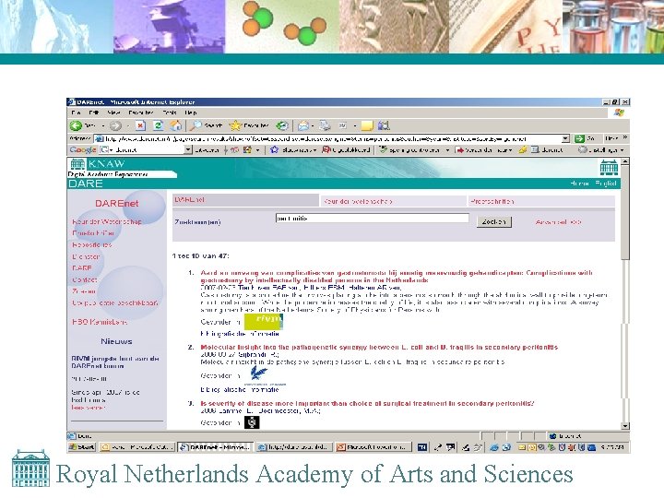664x498 pixels.
Task: Open the Edit menu
Action: tap(94, 113)
